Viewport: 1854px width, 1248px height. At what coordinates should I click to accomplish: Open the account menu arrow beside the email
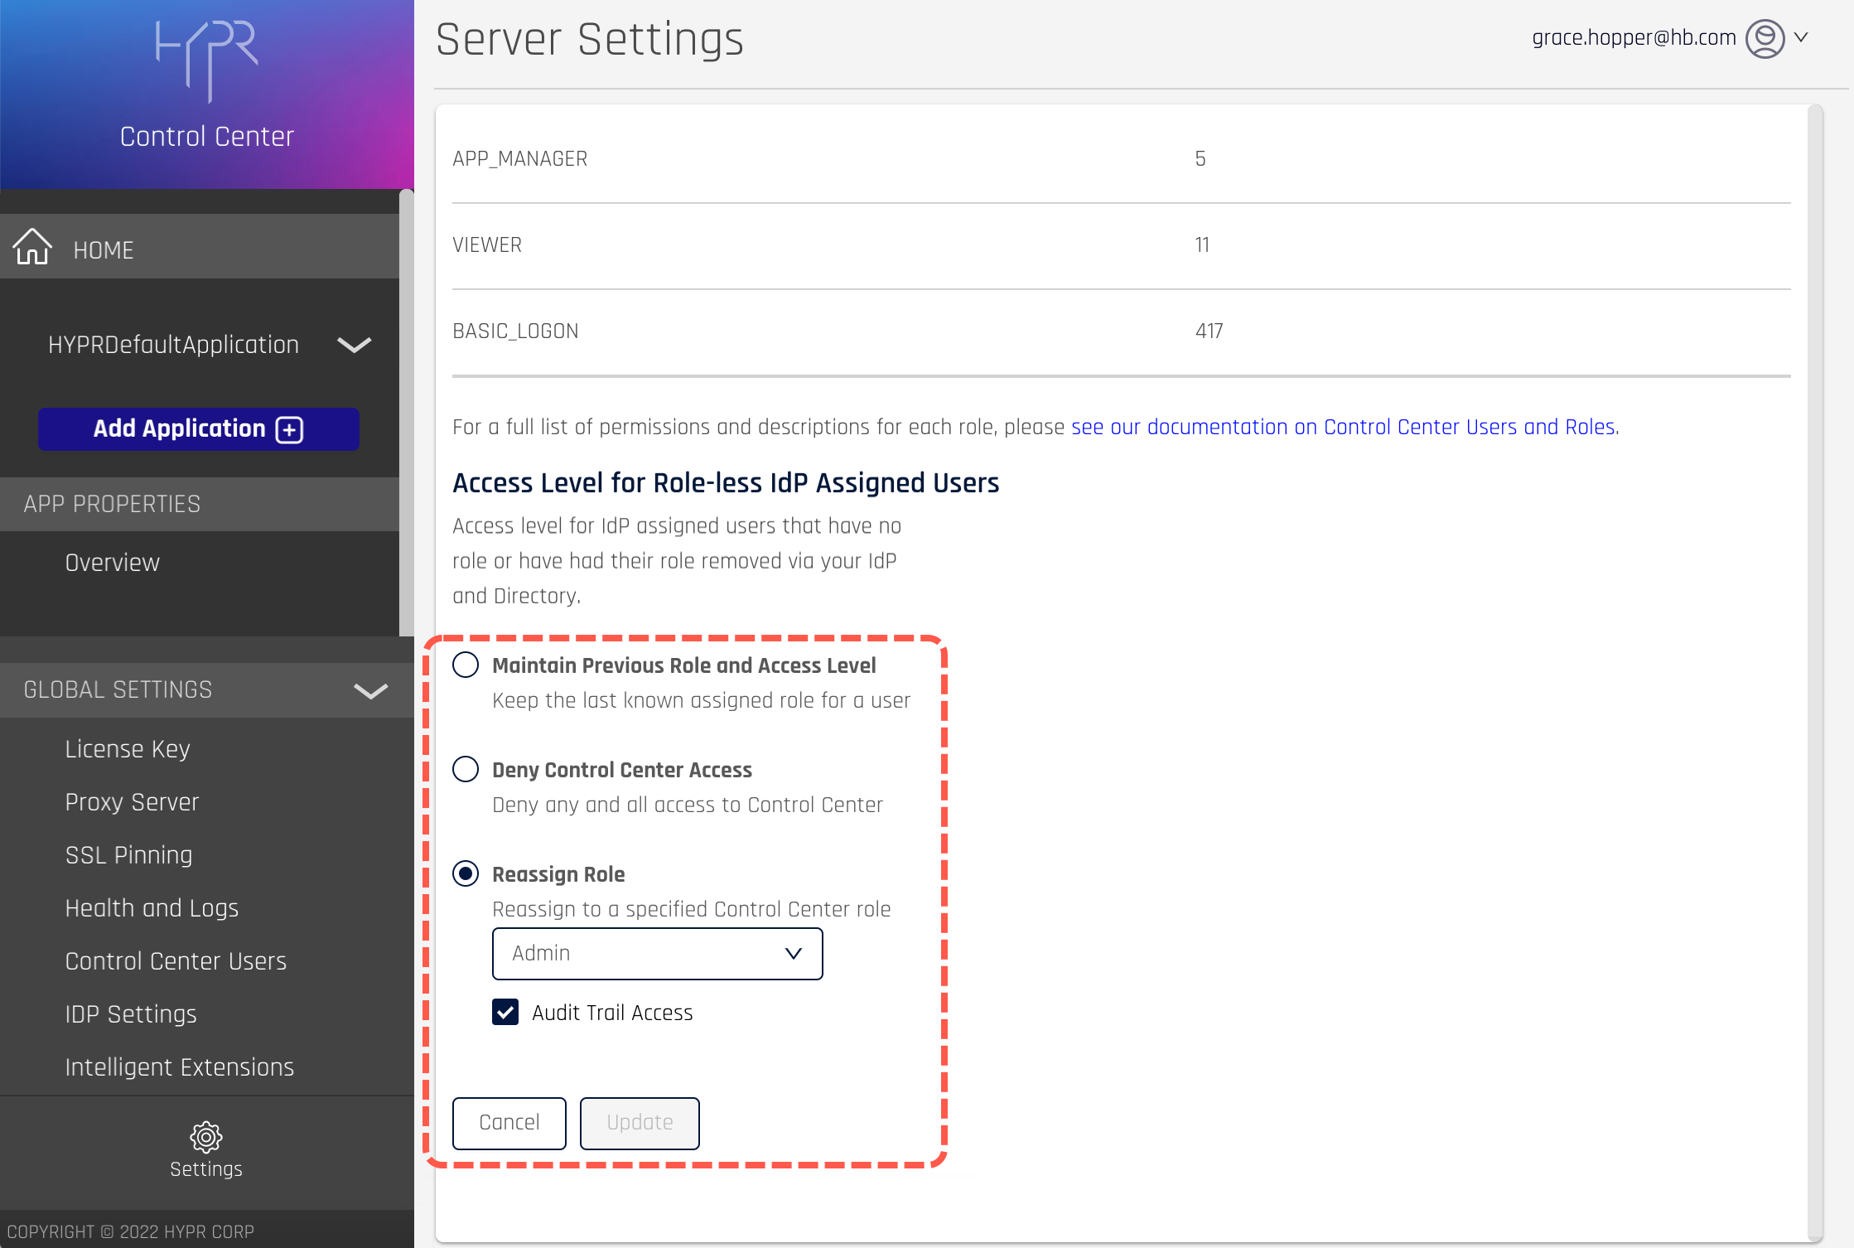pyautogui.click(x=1801, y=38)
